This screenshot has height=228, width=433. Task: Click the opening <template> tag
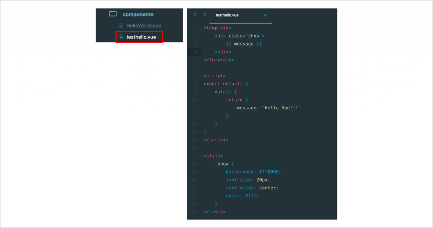(x=217, y=28)
